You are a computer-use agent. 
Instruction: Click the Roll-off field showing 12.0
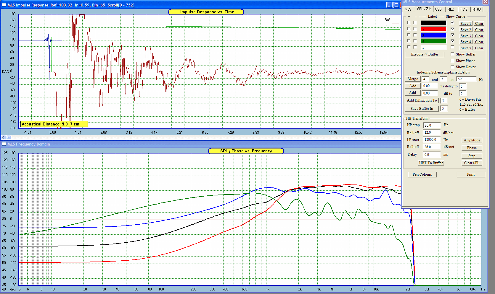432,133
